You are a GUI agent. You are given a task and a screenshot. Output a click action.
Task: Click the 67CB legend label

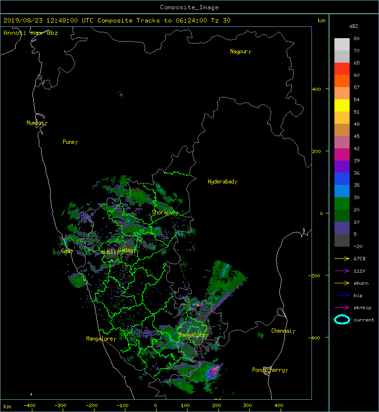coord(359,259)
